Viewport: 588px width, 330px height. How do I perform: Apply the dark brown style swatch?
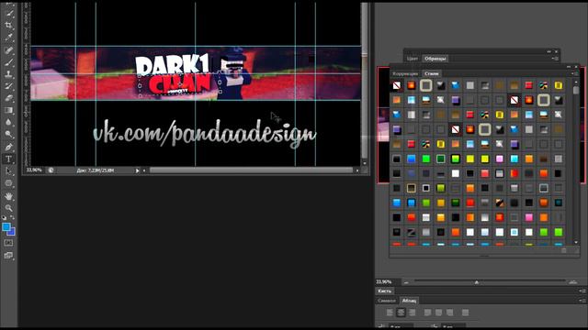(x=543, y=159)
